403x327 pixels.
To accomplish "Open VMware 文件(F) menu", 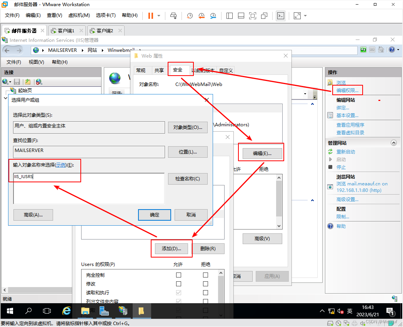I will pos(12,15).
